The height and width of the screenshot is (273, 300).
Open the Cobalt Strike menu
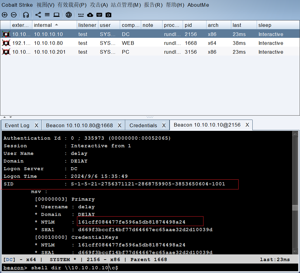coord(17,5)
